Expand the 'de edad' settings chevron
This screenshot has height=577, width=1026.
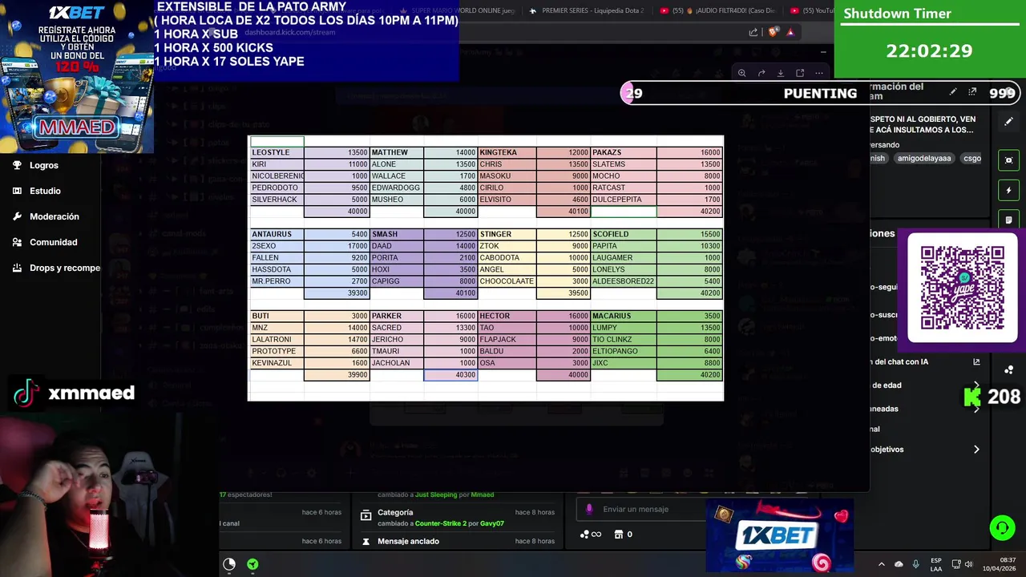point(976,385)
